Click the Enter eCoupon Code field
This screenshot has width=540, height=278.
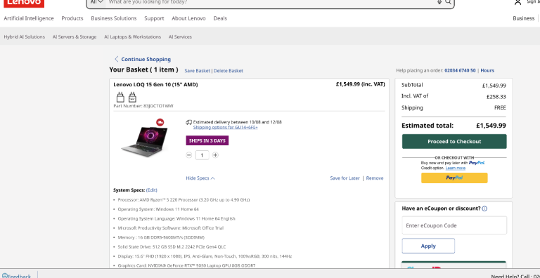pos(454,225)
